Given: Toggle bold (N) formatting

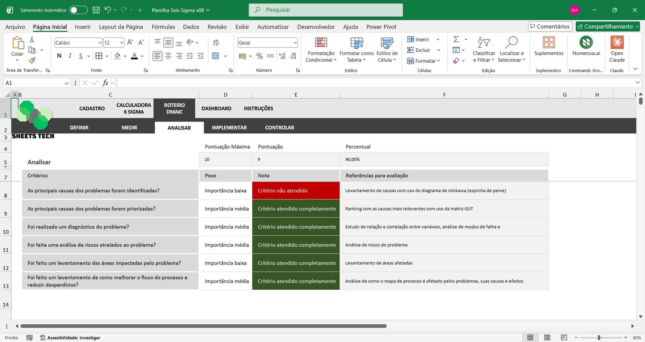Looking at the screenshot, I should [59, 56].
